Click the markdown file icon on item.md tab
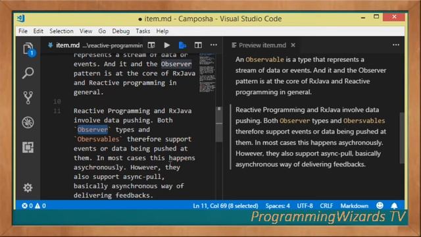Screen dimensions: 421x237 coord(50,45)
